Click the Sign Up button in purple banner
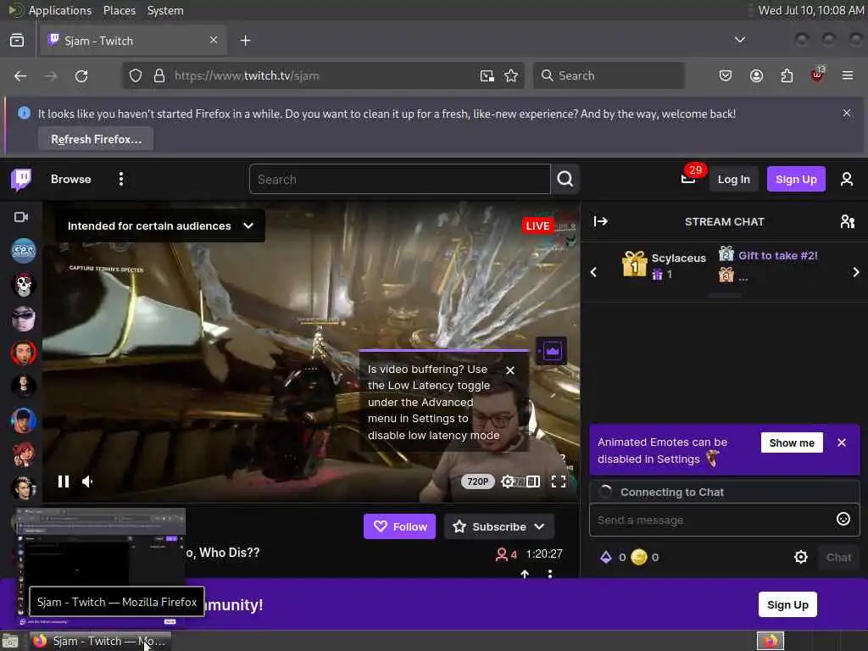 point(787,604)
